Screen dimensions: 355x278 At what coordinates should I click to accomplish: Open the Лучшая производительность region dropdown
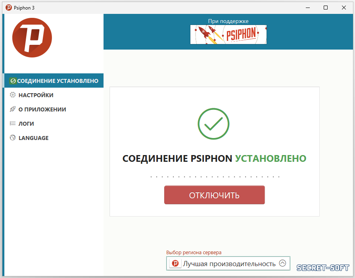point(228,263)
